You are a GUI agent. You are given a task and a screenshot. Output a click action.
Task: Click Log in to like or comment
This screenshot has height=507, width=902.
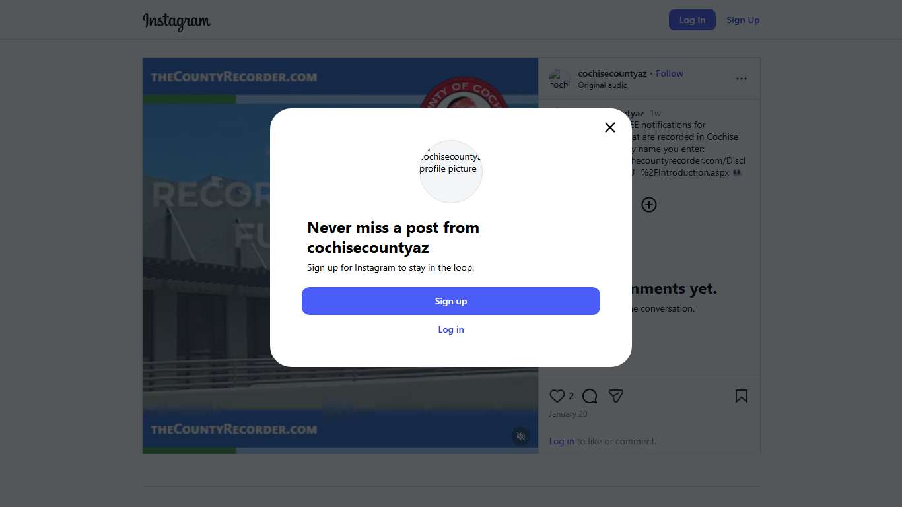pos(561,441)
